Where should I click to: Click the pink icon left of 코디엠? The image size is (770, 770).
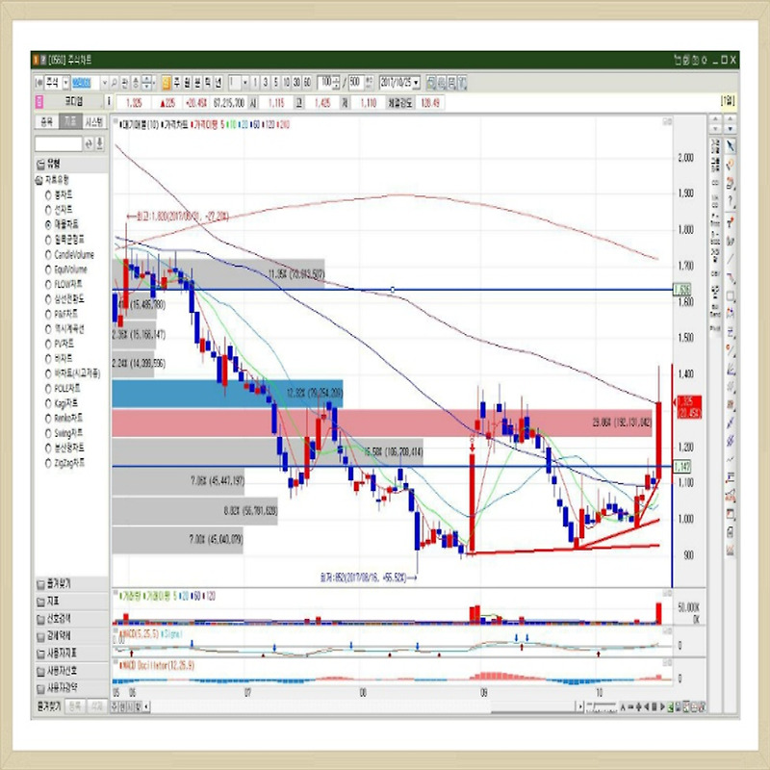39,102
